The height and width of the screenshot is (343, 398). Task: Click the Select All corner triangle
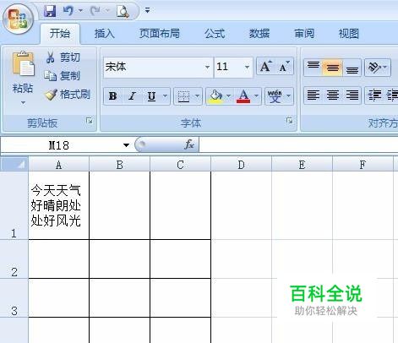[14, 164]
